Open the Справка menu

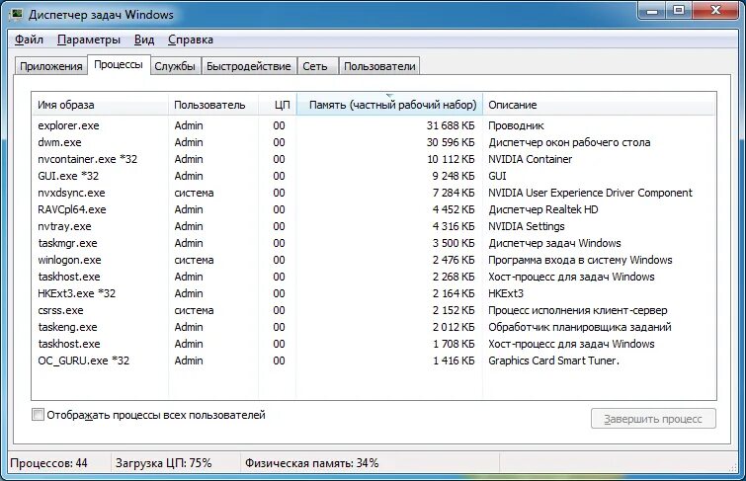pos(191,40)
